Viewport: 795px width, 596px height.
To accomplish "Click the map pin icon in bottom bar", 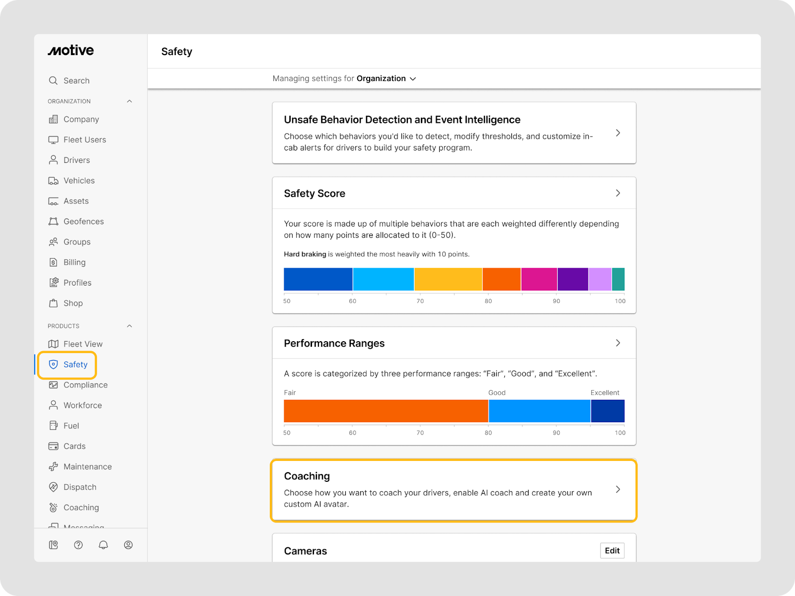I will pyautogui.click(x=53, y=545).
